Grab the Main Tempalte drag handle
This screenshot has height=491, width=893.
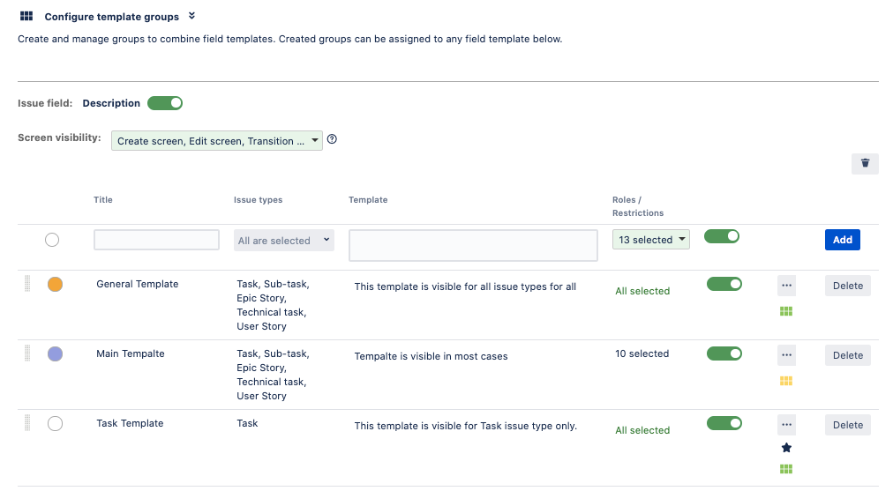click(26, 353)
